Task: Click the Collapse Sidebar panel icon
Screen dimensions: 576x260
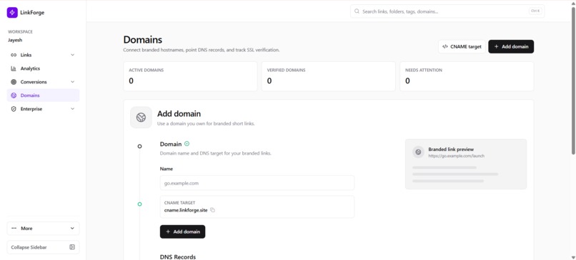Action: pyautogui.click(x=72, y=247)
